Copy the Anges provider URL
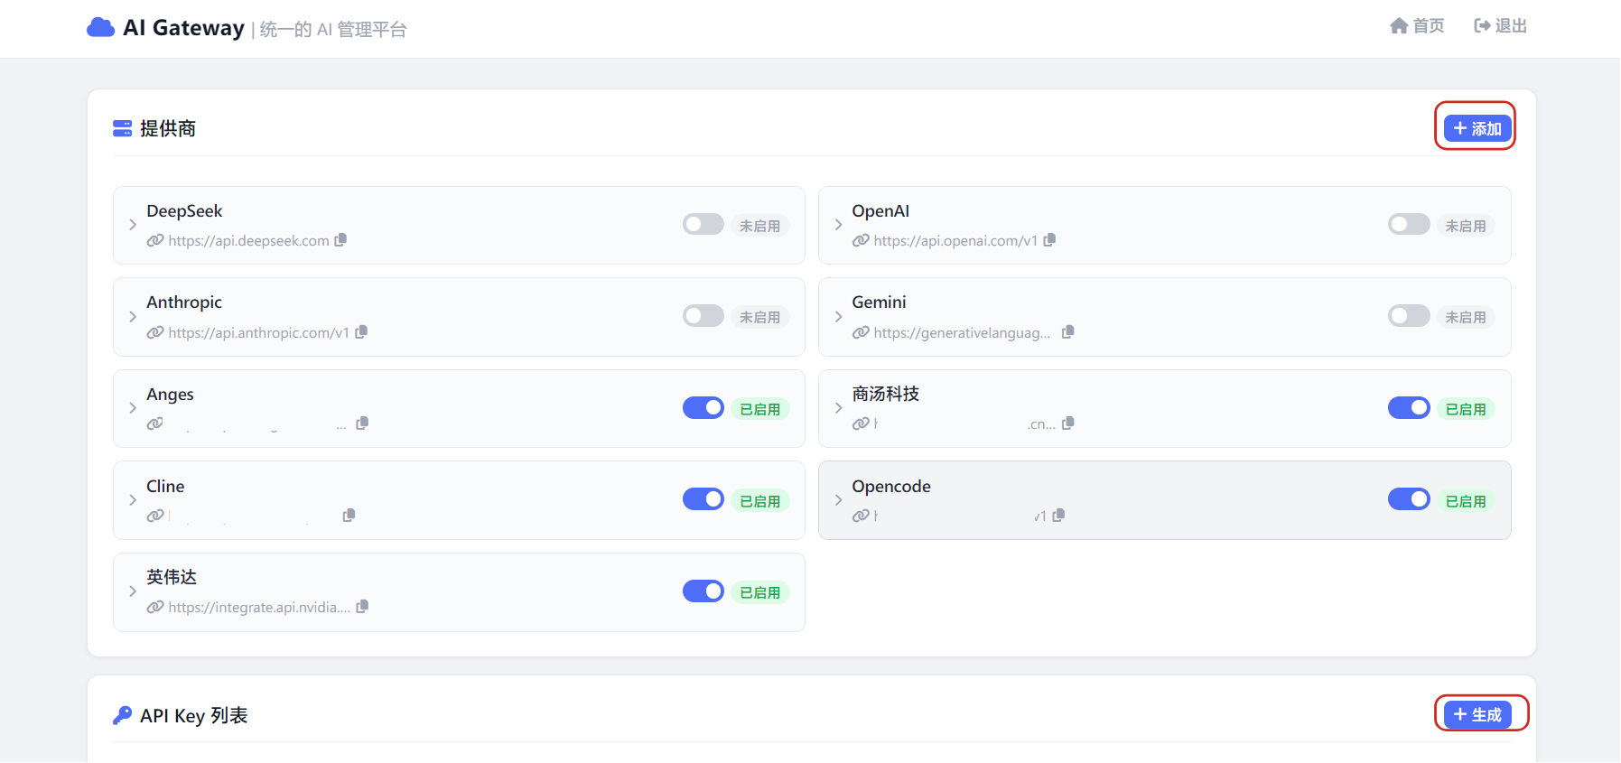Screen dimensions: 1621x763 point(362,423)
